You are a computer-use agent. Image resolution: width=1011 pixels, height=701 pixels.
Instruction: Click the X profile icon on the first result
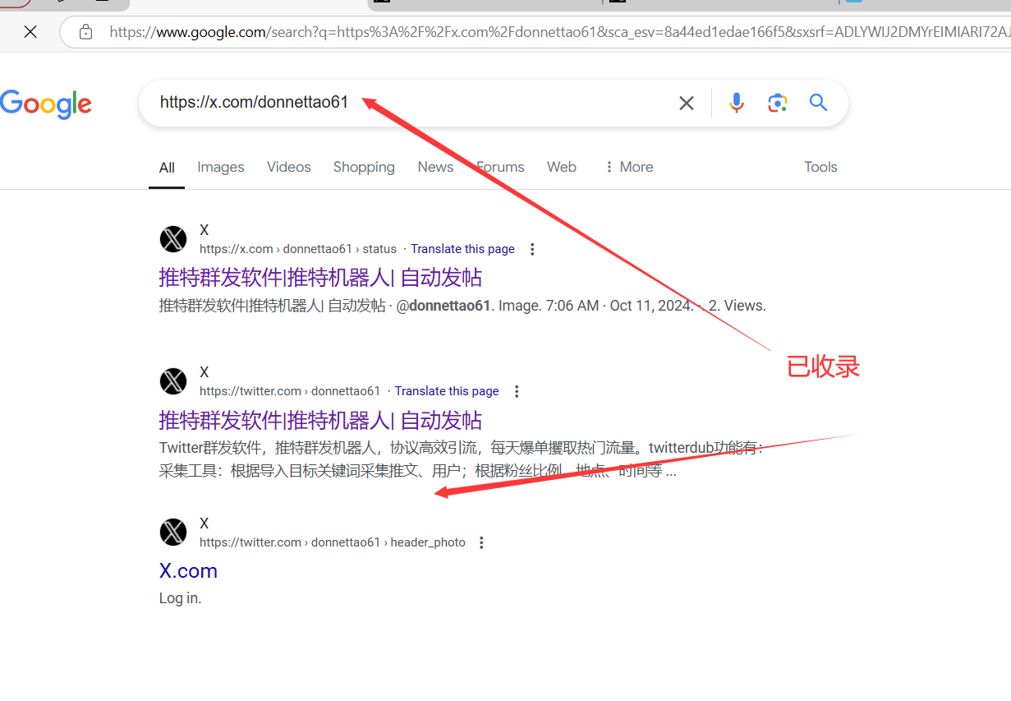pos(172,239)
